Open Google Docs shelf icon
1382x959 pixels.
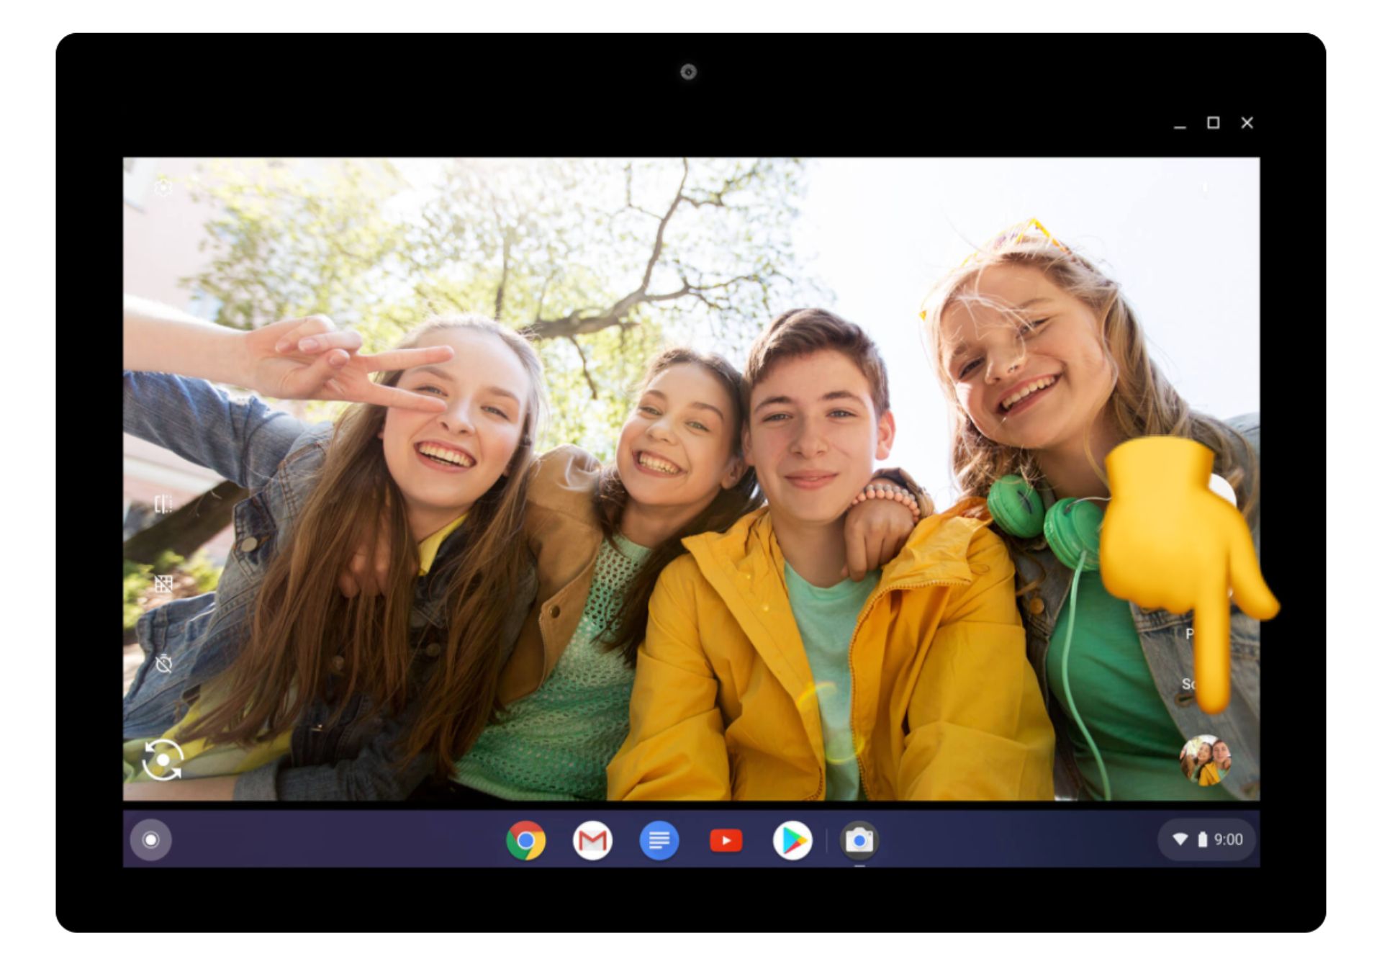click(659, 840)
